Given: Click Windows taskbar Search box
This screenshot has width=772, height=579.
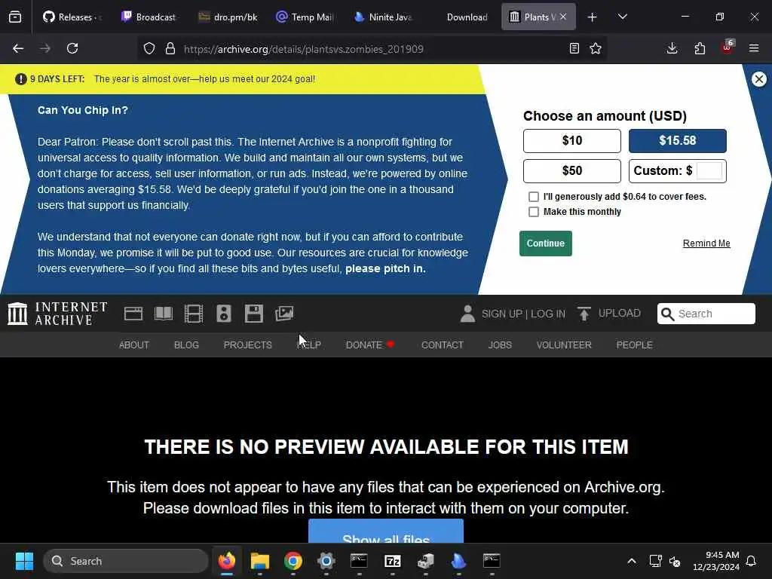Looking at the screenshot, I should pos(126,561).
